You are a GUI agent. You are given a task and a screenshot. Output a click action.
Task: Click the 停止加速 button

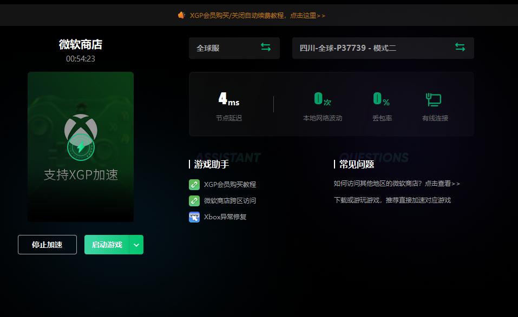pyautogui.click(x=47, y=244)
